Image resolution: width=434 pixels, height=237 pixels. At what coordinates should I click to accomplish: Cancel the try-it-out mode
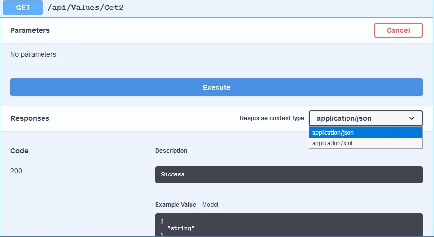point(398,30)
